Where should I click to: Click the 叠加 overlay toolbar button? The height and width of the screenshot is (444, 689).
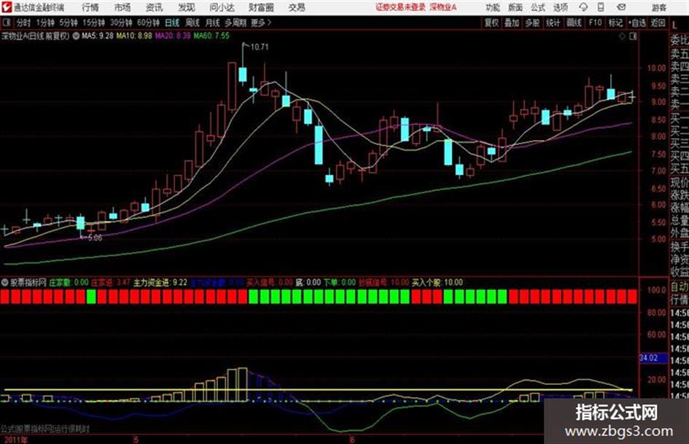pos(512,23)
